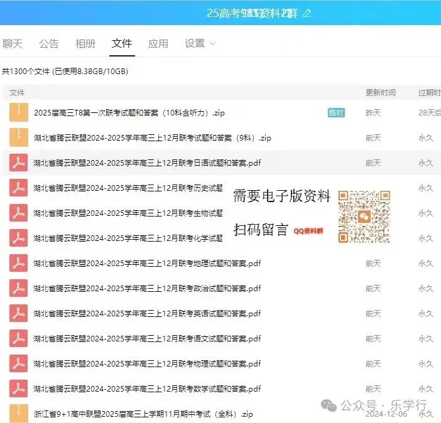The width and height of the screenshot is (441, 423).
Task: Click the edit pencil icon beside group name
Action: tap(307, 13)
